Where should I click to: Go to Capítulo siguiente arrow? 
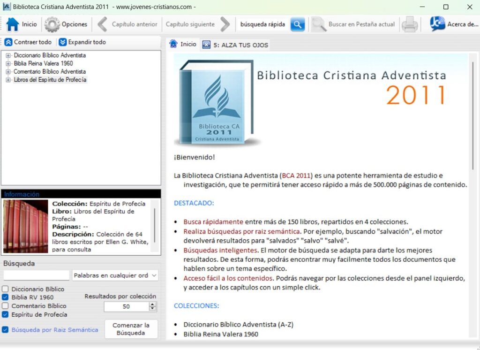[225, 24]
